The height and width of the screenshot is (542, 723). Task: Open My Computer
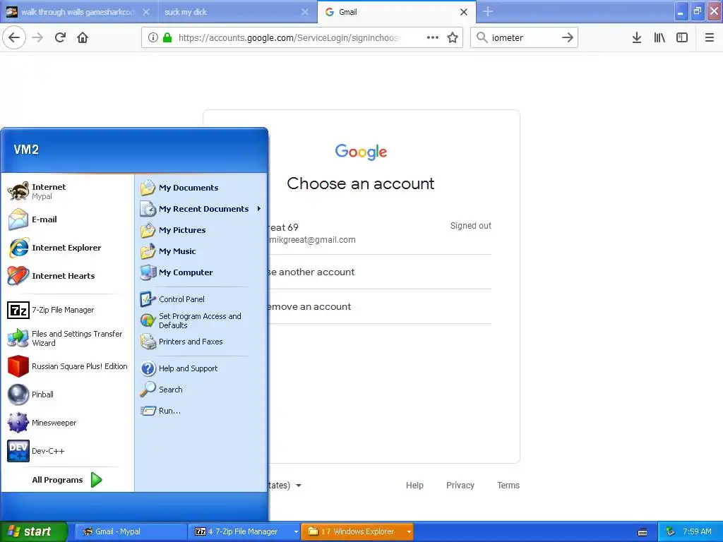coord(201,272)
